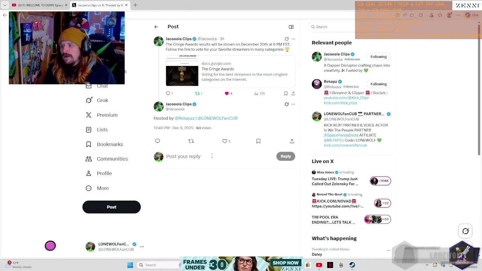Open the kick.com/lonewolfancub link
482x271 pixels.
(x=345, y=145)
